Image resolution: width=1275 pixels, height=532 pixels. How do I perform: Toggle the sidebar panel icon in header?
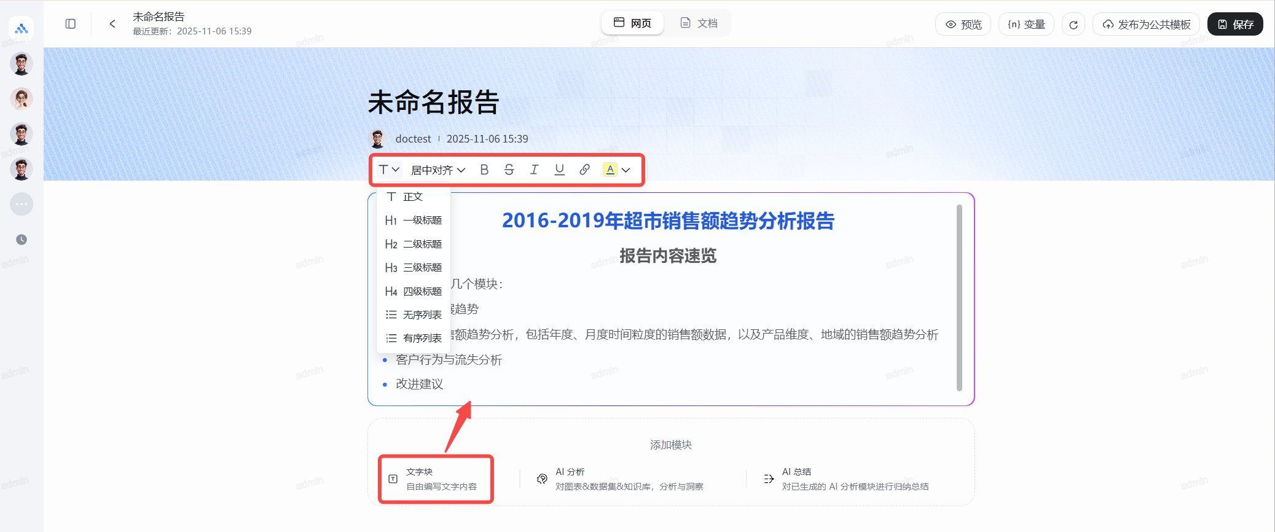pos(71,24)
